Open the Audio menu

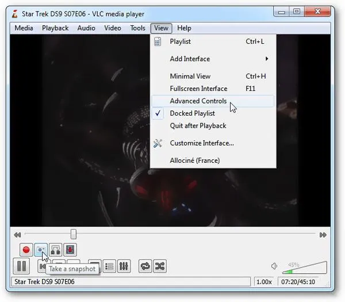click(86, 28)
